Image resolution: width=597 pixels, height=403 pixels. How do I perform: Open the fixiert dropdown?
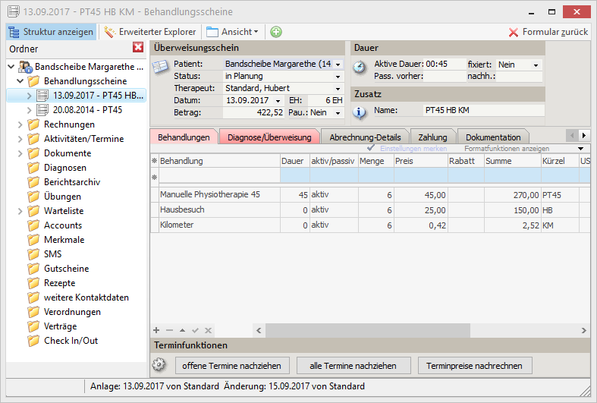point(537,65)
